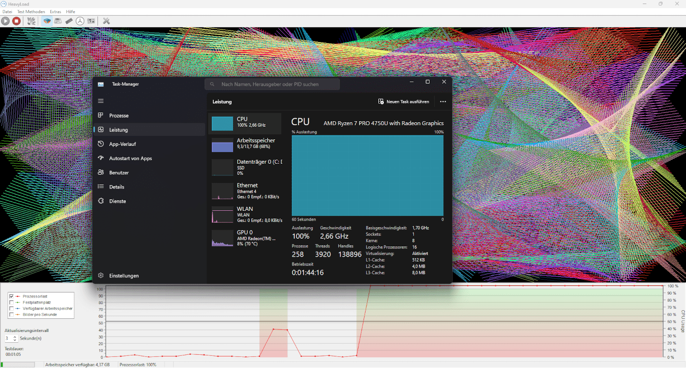
Task: Toggle the graphics card GPU stress icon
Action: pos(91,21)
